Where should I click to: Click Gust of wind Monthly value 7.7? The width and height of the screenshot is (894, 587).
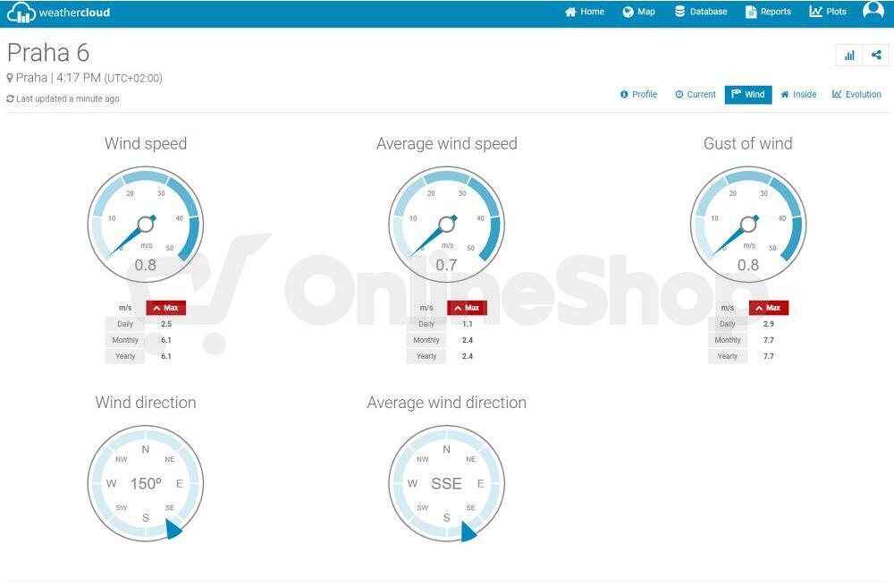(769, 340)
